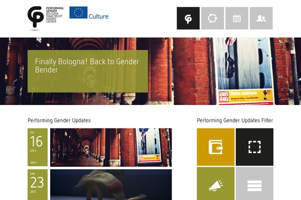Open the circular network icon tile
Screen dimensions: 301x200
pos(213,18)
